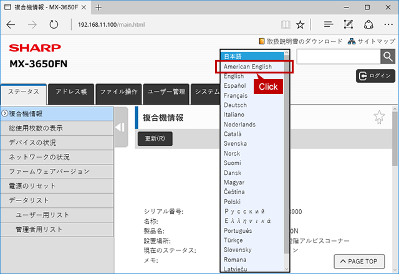Click the language list scrollbar down arrow
This screenshot has width=399, height=274.
[287, 269]
